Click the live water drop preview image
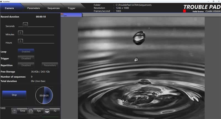 coord(141,68)
